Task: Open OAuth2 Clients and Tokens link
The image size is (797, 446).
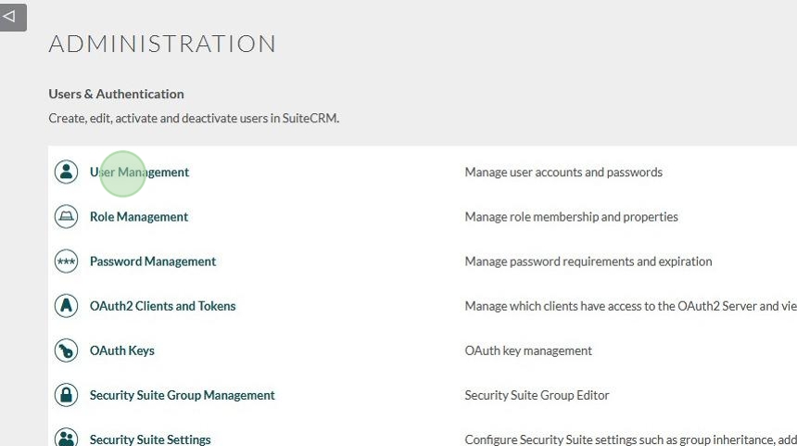Action: click(x=162, y=306)
